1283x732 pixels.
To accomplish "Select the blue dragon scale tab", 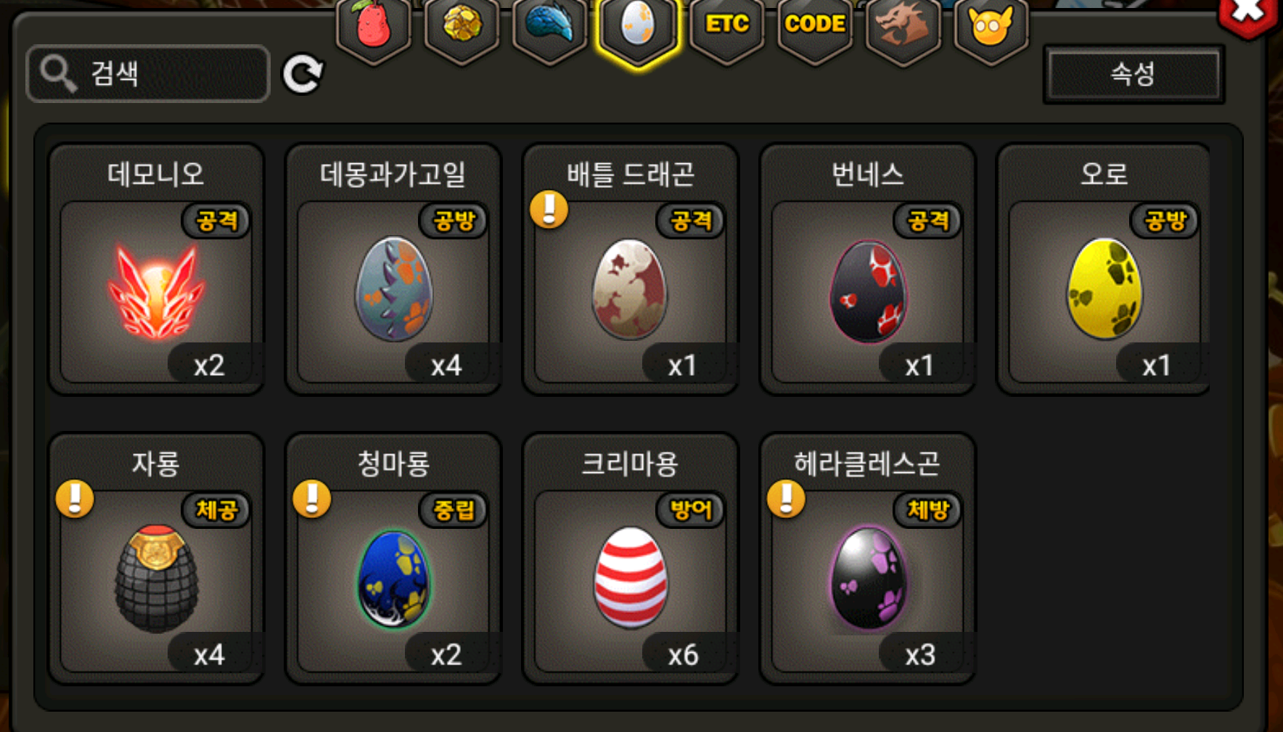I will click(550, 29).
